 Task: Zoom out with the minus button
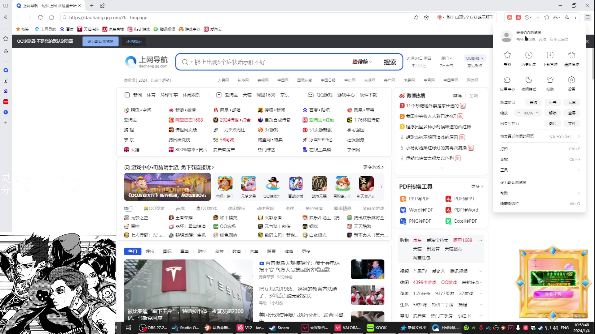(x=518, y=113)
